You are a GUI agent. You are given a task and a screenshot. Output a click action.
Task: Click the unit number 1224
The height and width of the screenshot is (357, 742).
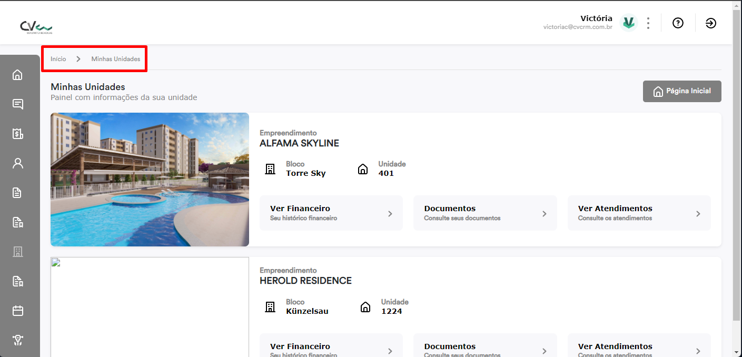(x=392, y=311)
